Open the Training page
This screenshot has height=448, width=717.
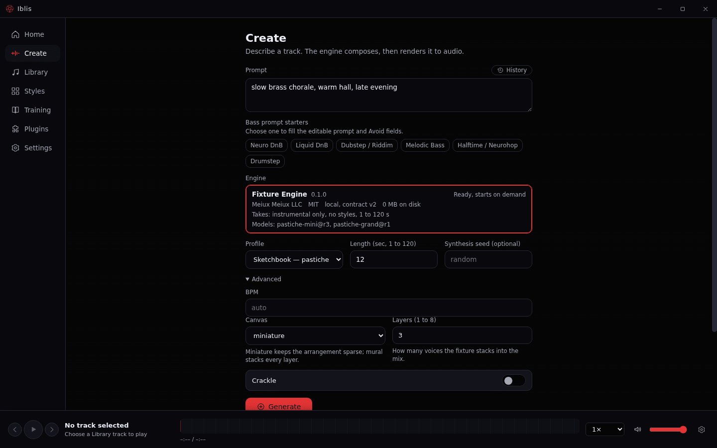pos(33,110)
